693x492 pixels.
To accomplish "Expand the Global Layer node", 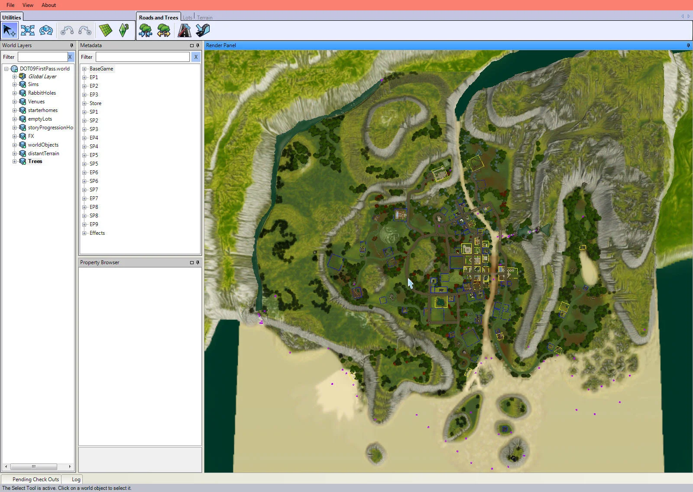I will [x=15, y=77].
